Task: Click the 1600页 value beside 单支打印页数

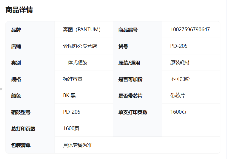Action: point(178,112)
